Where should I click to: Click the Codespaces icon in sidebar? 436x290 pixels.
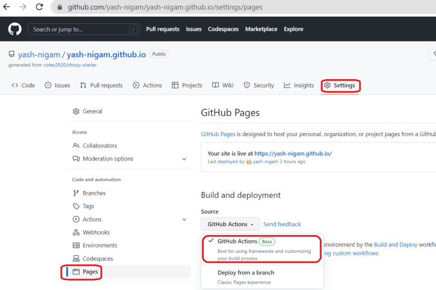click(76, 259)
